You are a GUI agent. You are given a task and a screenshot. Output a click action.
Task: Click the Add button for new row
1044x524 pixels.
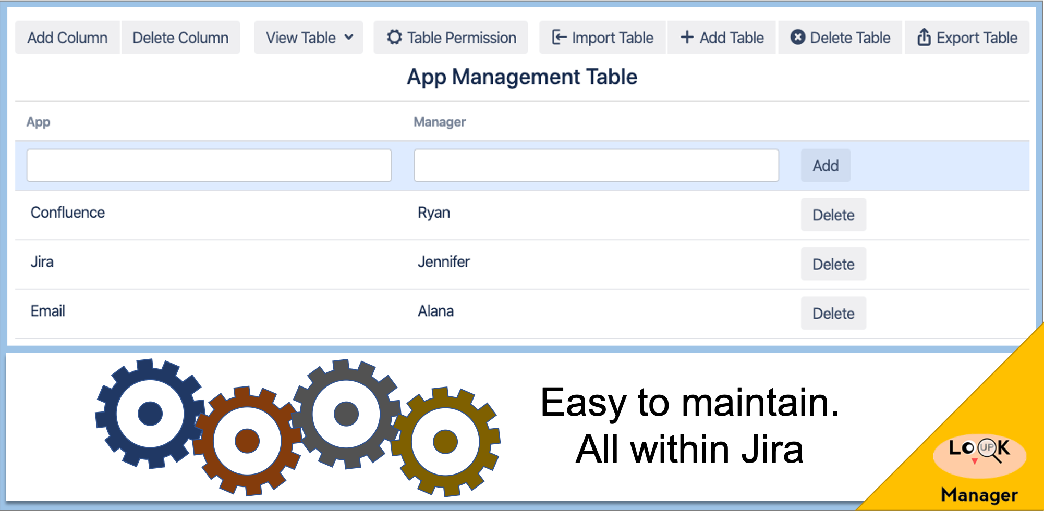coord(826,166)
